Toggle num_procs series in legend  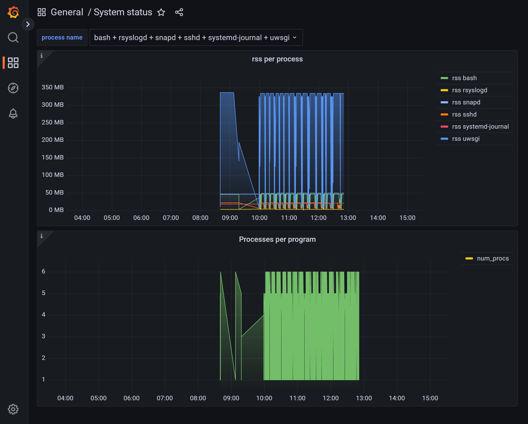[493, 258]
